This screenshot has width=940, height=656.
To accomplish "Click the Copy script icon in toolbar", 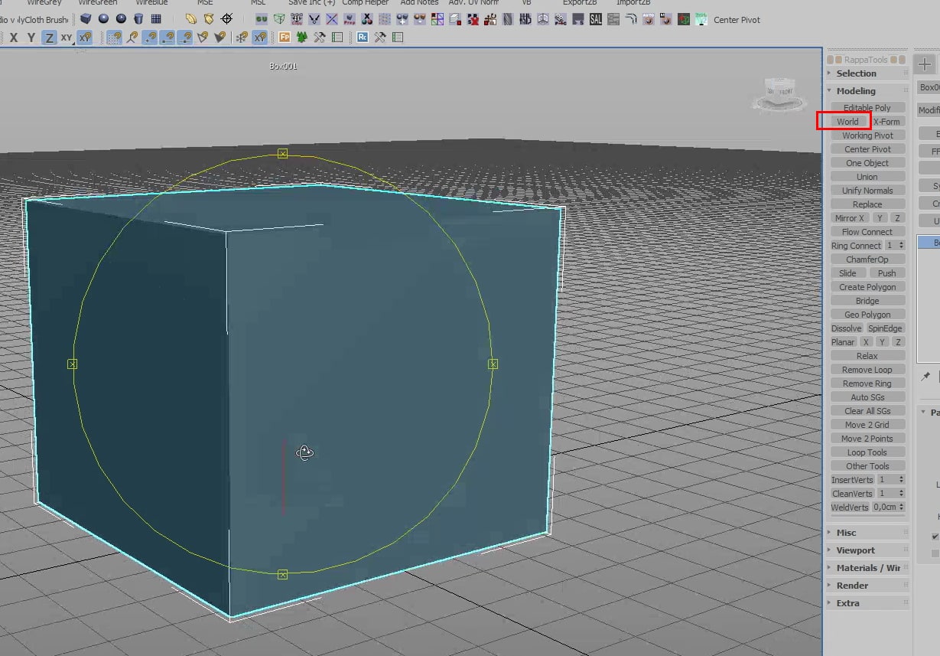I will pyautogui.click(x=297, y=18).
